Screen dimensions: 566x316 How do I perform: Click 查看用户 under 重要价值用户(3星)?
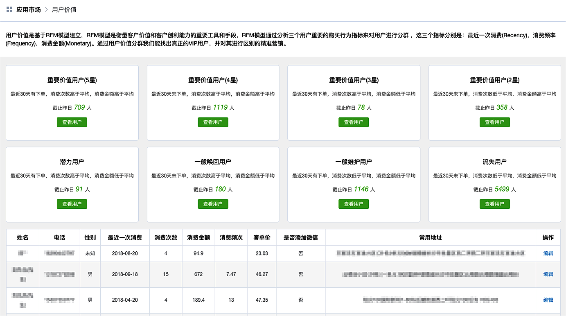tap(354, 122)
